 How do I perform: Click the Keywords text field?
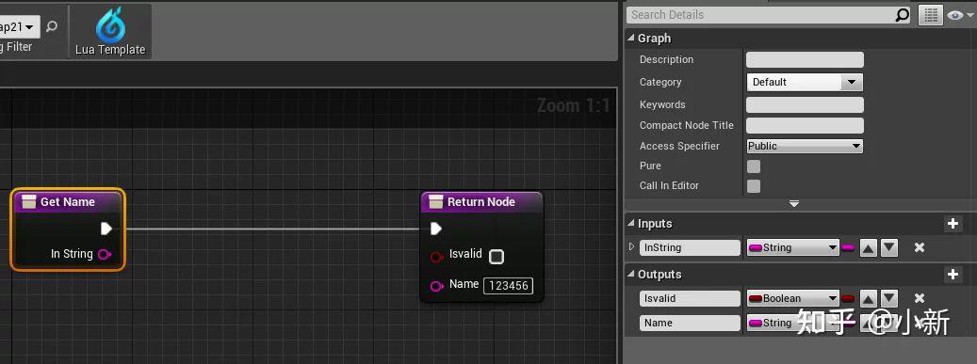(805, 104)
